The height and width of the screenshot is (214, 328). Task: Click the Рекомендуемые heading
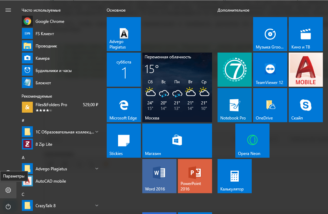click(x=37, y=96)
